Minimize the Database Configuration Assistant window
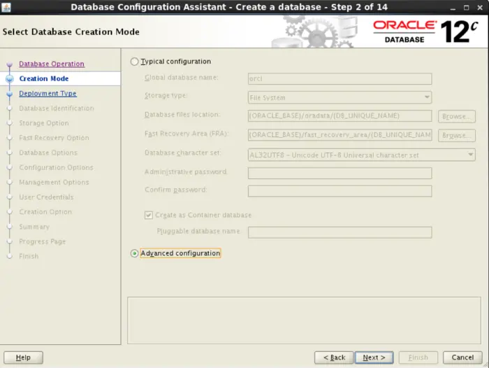The height and width of the screenshot is (368, 489). point(453,8)
